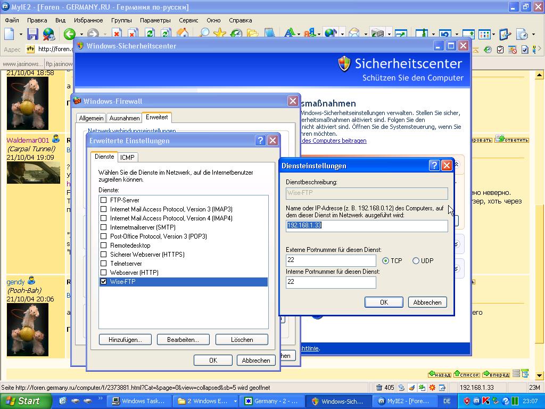
Task: Click the New page icon in MyIE2 toolbar
Action: point(10,34)
